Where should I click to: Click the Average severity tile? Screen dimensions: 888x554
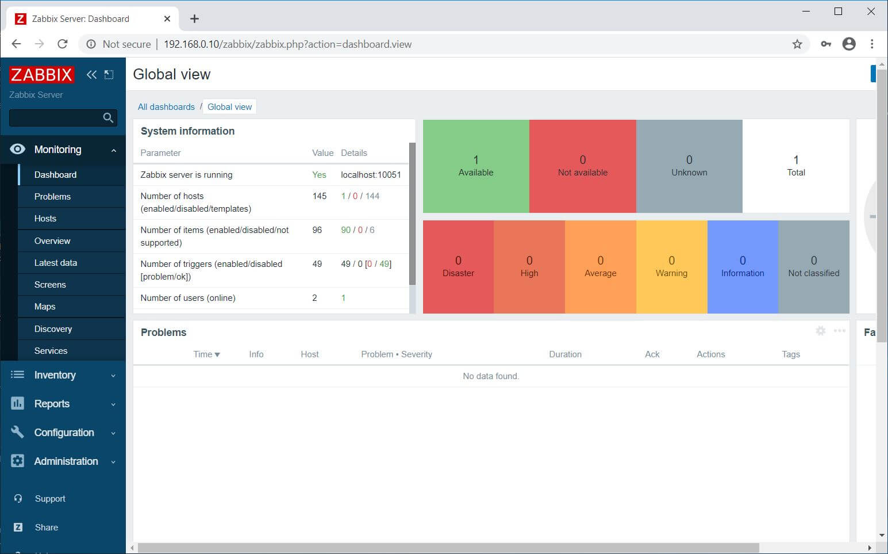[601, 267]
